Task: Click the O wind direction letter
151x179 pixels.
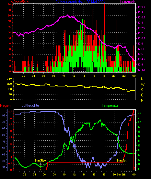Action: [142, 95]
